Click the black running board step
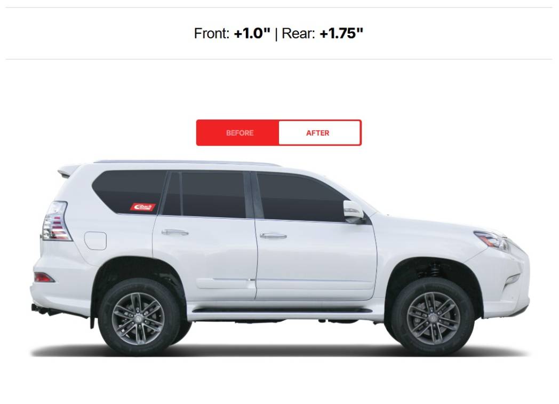 tap(282, 311)
